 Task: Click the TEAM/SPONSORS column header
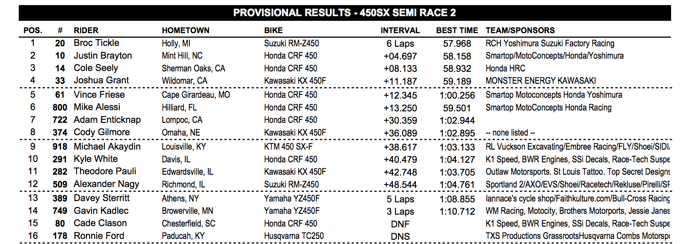[x=520, y=30]
